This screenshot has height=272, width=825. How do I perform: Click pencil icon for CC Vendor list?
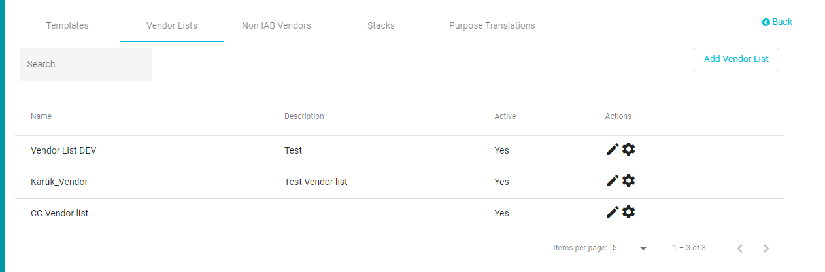click(612, 212)
